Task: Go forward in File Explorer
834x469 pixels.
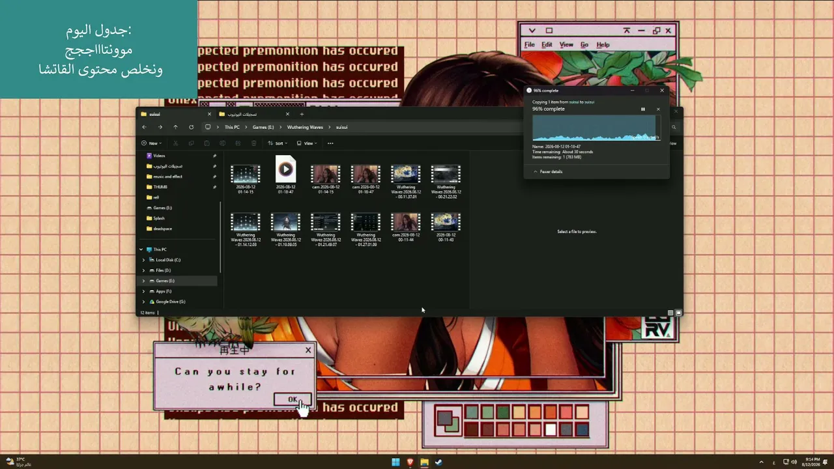Action: [x=160, y=127]
